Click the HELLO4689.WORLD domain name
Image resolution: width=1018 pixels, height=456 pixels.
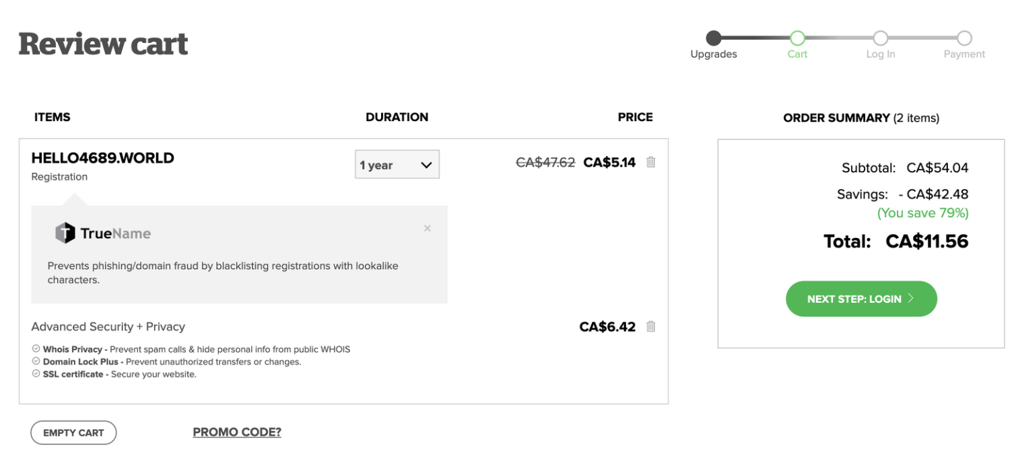(102, 158)
